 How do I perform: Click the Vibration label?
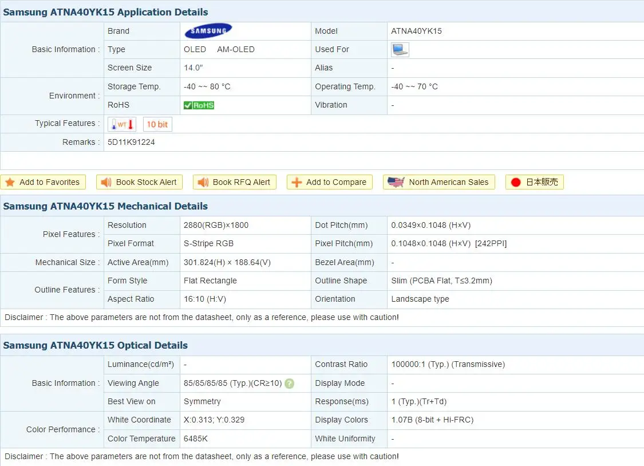[x=331, y=105]
